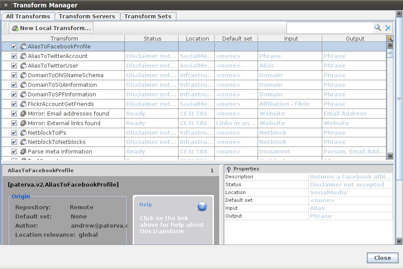Open the Transform Sets tab

(148, 16)
